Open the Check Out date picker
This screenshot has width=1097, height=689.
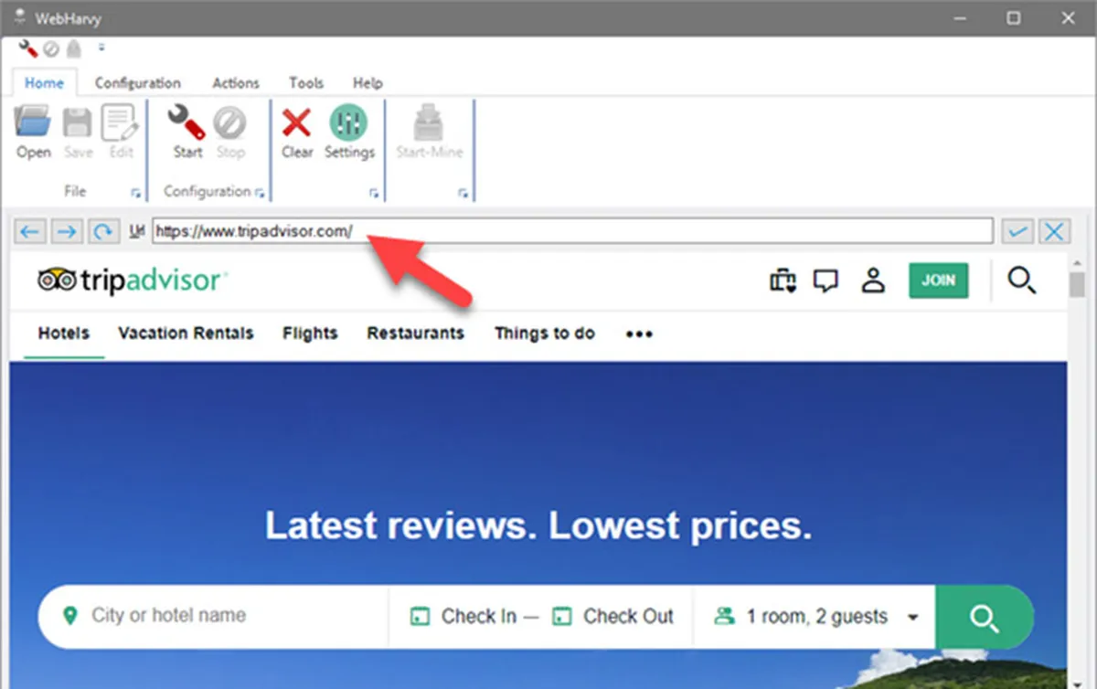[613, 617]
